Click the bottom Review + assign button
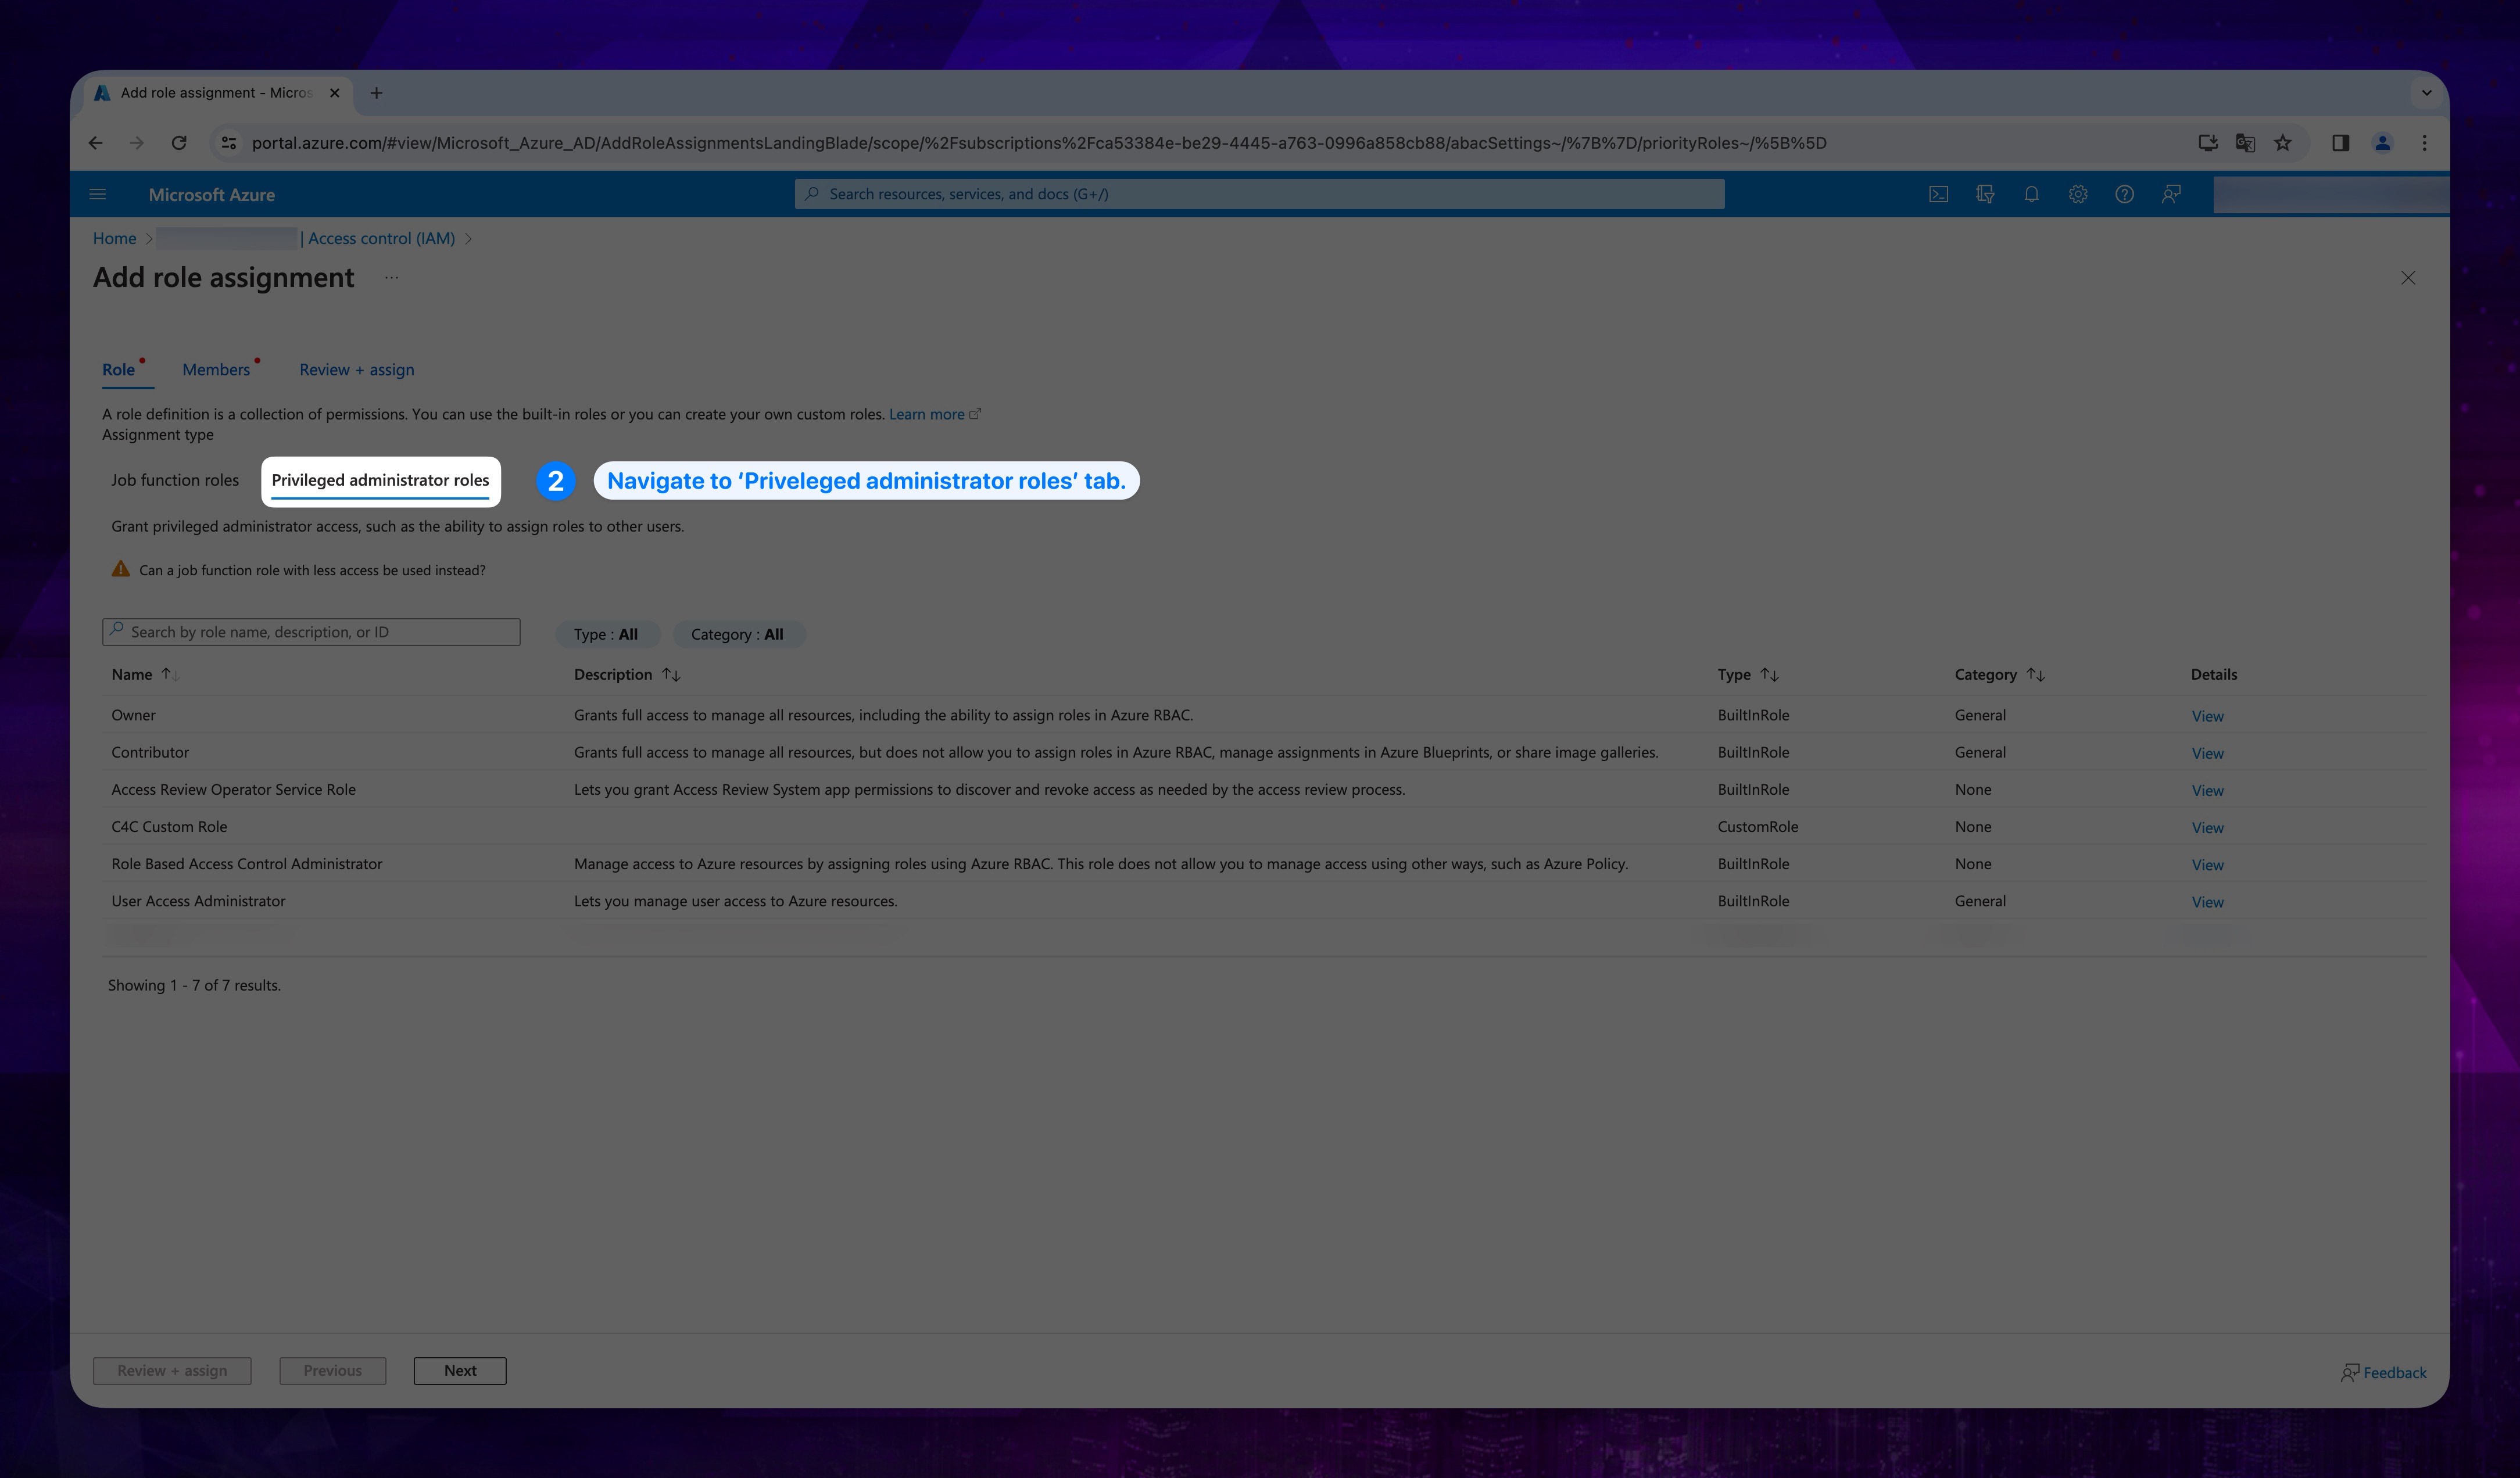2520x1478 pixels. (x=172, y=1370)
